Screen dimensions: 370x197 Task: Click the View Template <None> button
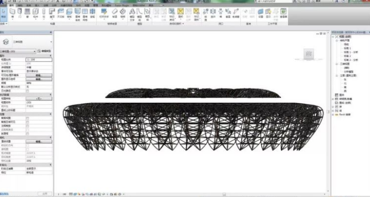point(39,99)
